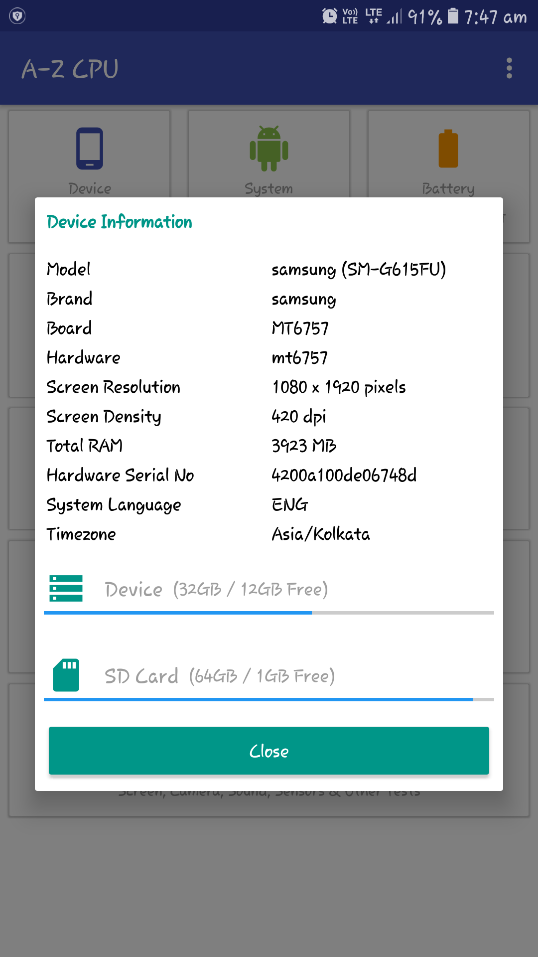
Task: Select the 'ENG' language value
Action: [290, 504]
